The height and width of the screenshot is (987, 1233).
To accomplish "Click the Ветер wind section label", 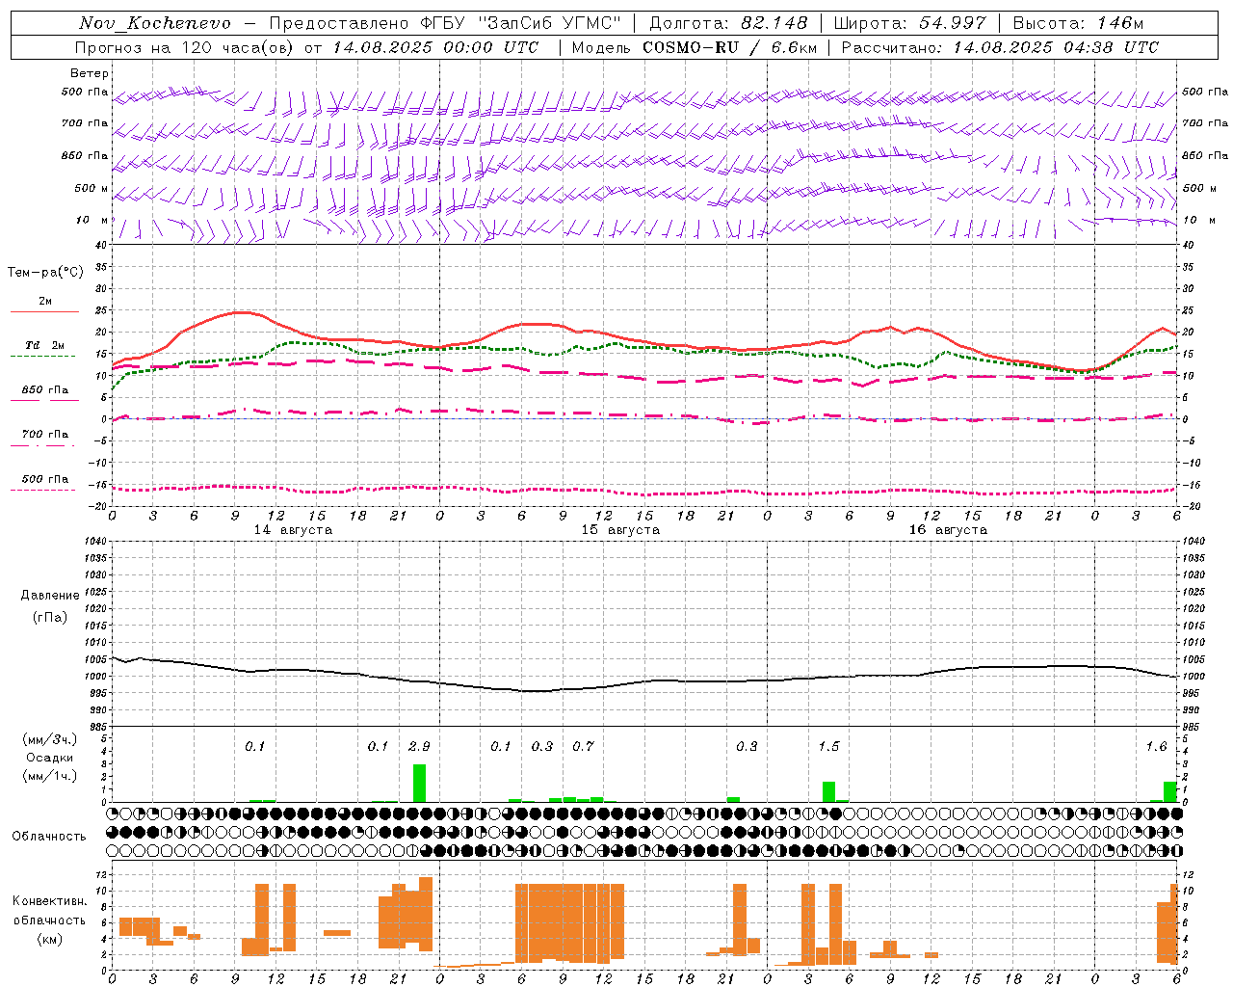I will (x=90, y=73).
